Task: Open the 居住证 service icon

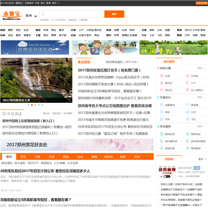Action: (x=162, y=83)
